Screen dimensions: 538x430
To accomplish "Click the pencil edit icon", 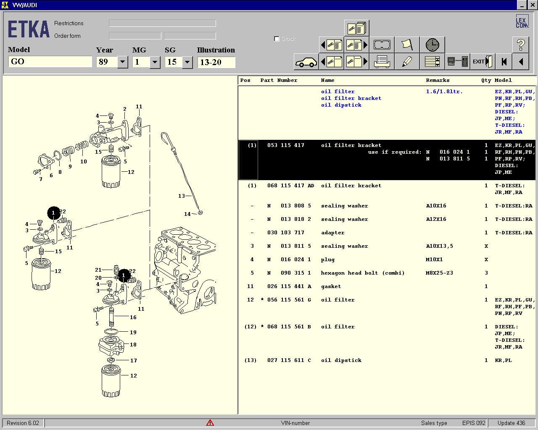I will pos(407,62).
